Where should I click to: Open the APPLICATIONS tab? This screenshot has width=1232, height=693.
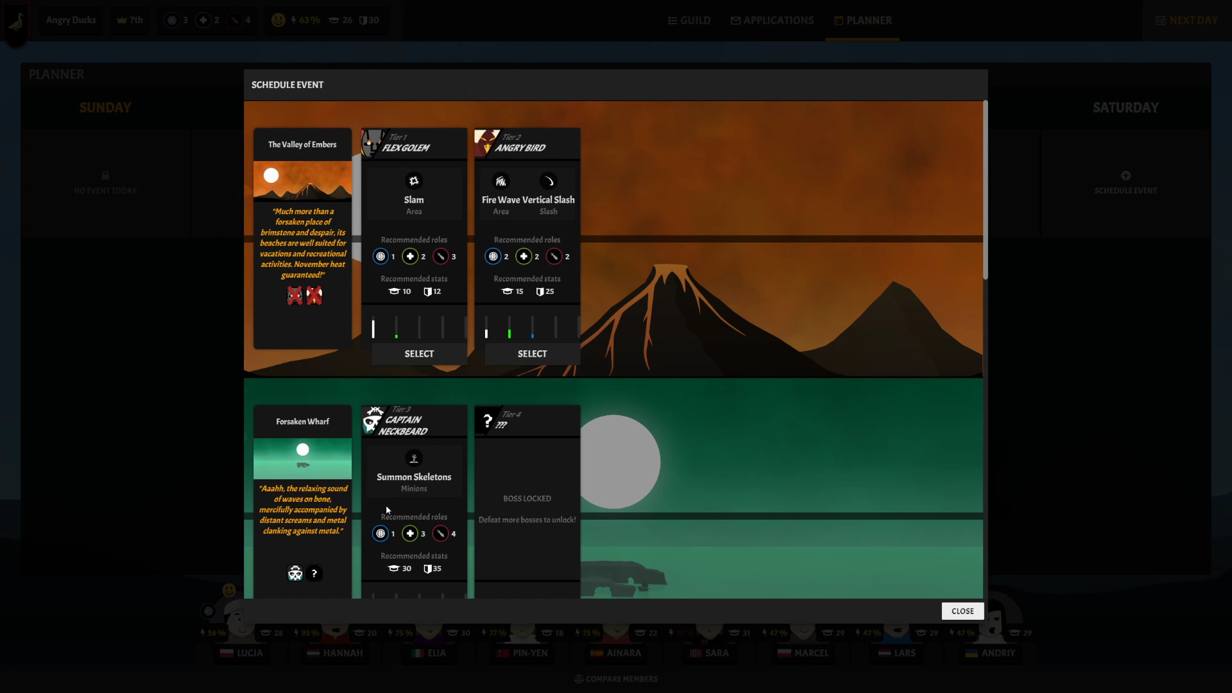coord(771,20)
